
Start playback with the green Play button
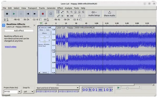pyautogui.click(x=14, y=14)
